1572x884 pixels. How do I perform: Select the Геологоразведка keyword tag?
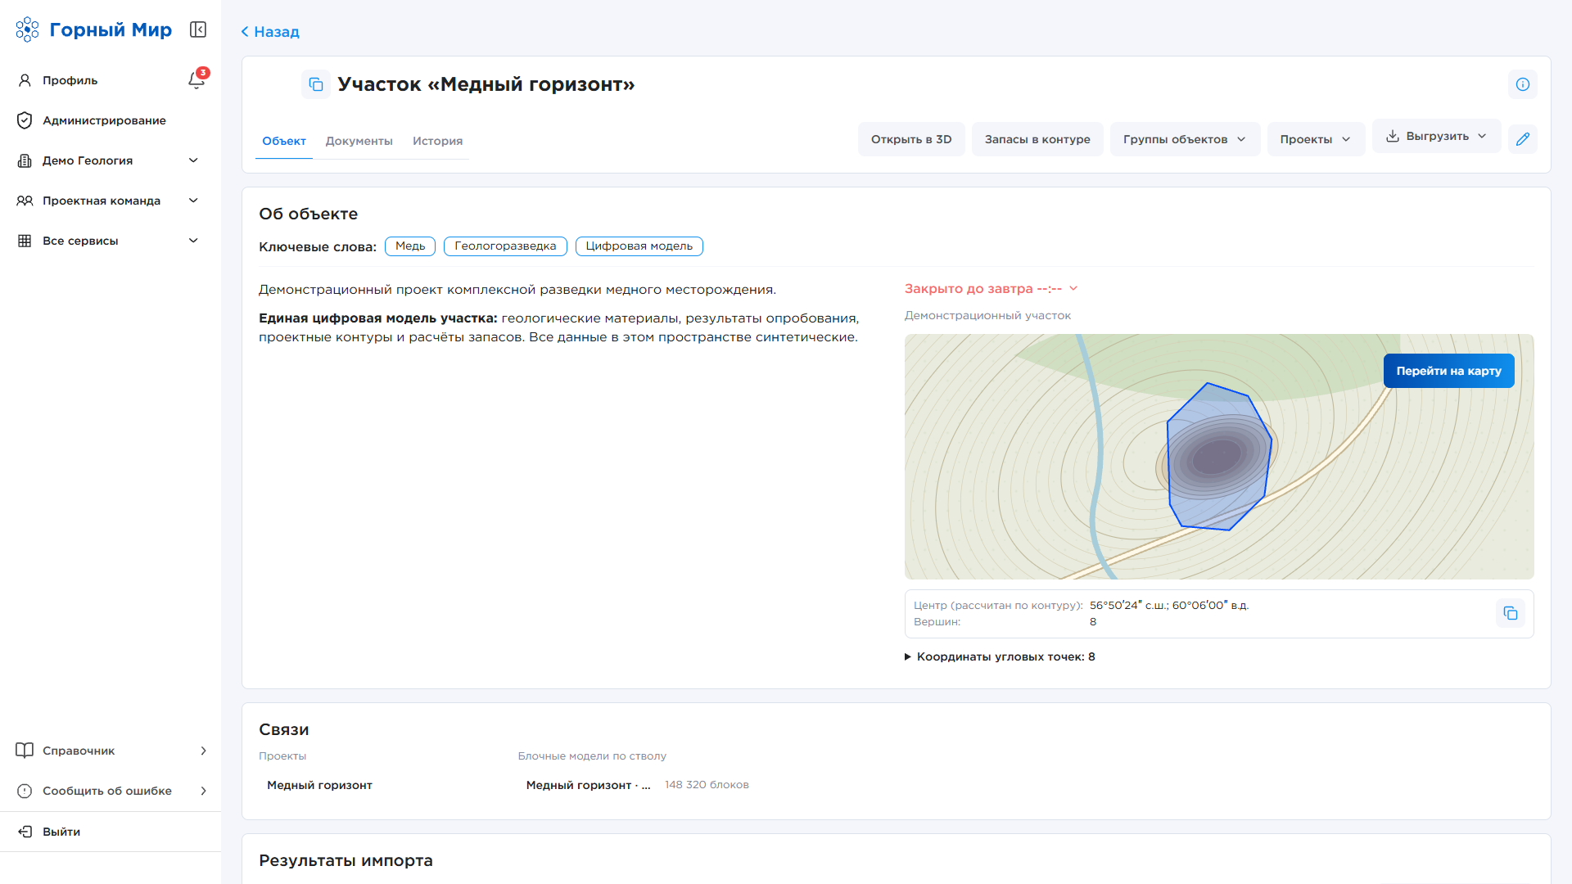[505, 246]
